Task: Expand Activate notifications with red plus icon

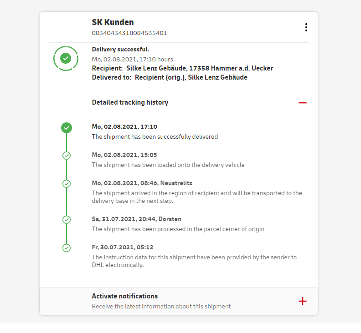Action: click(x=302, y=301)
